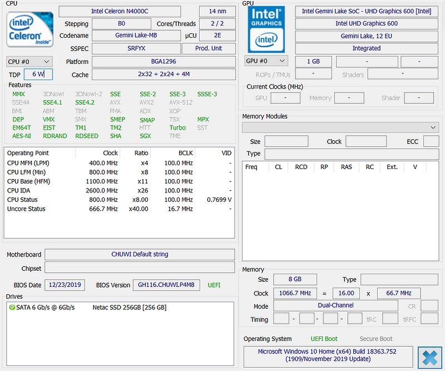The height and width of the screenshot is (371, 445).
Task: Click the BGA1296 platform field
Action: [x=164, y=62]
